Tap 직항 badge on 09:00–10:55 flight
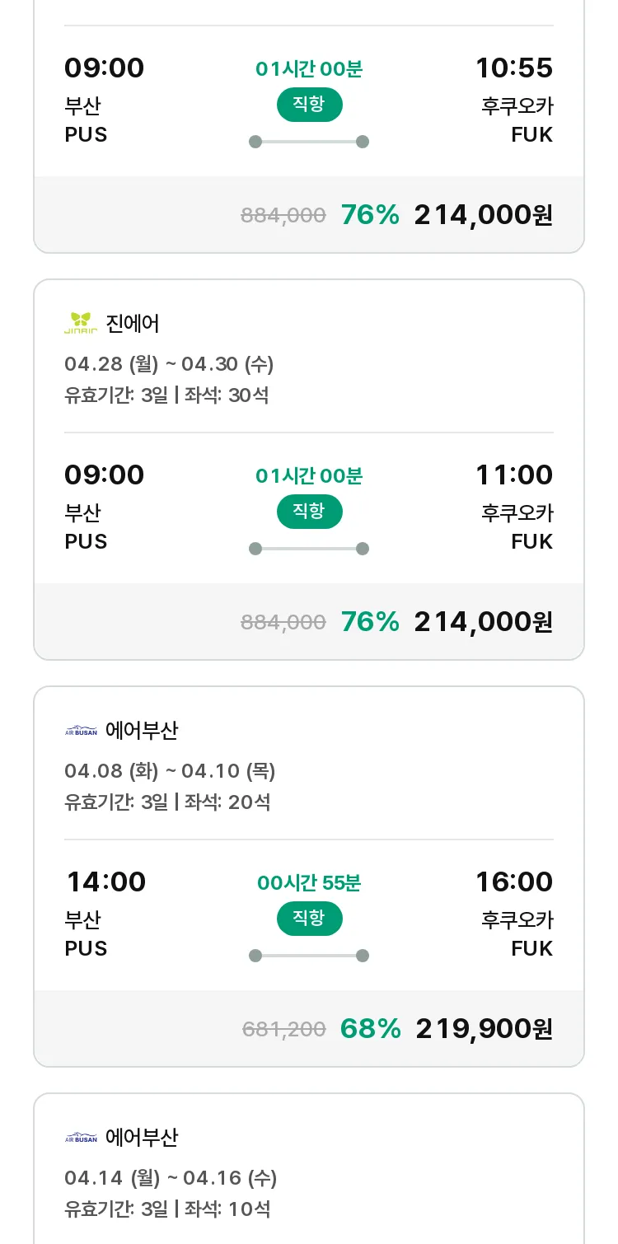This screenshot has height=1244, width=618. (309, 105)
